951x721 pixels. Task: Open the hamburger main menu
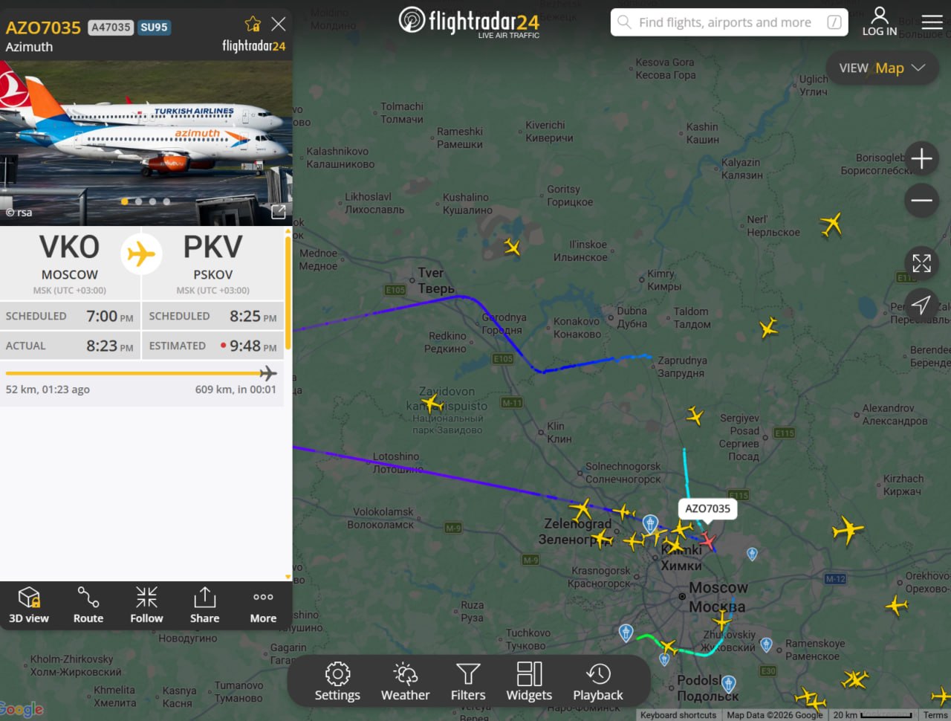pyautogui.click(x=932, y=22)
